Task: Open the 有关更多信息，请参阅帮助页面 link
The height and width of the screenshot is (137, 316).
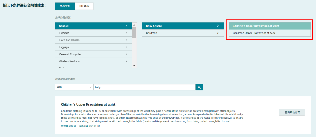Action: (x=79, y=126)
